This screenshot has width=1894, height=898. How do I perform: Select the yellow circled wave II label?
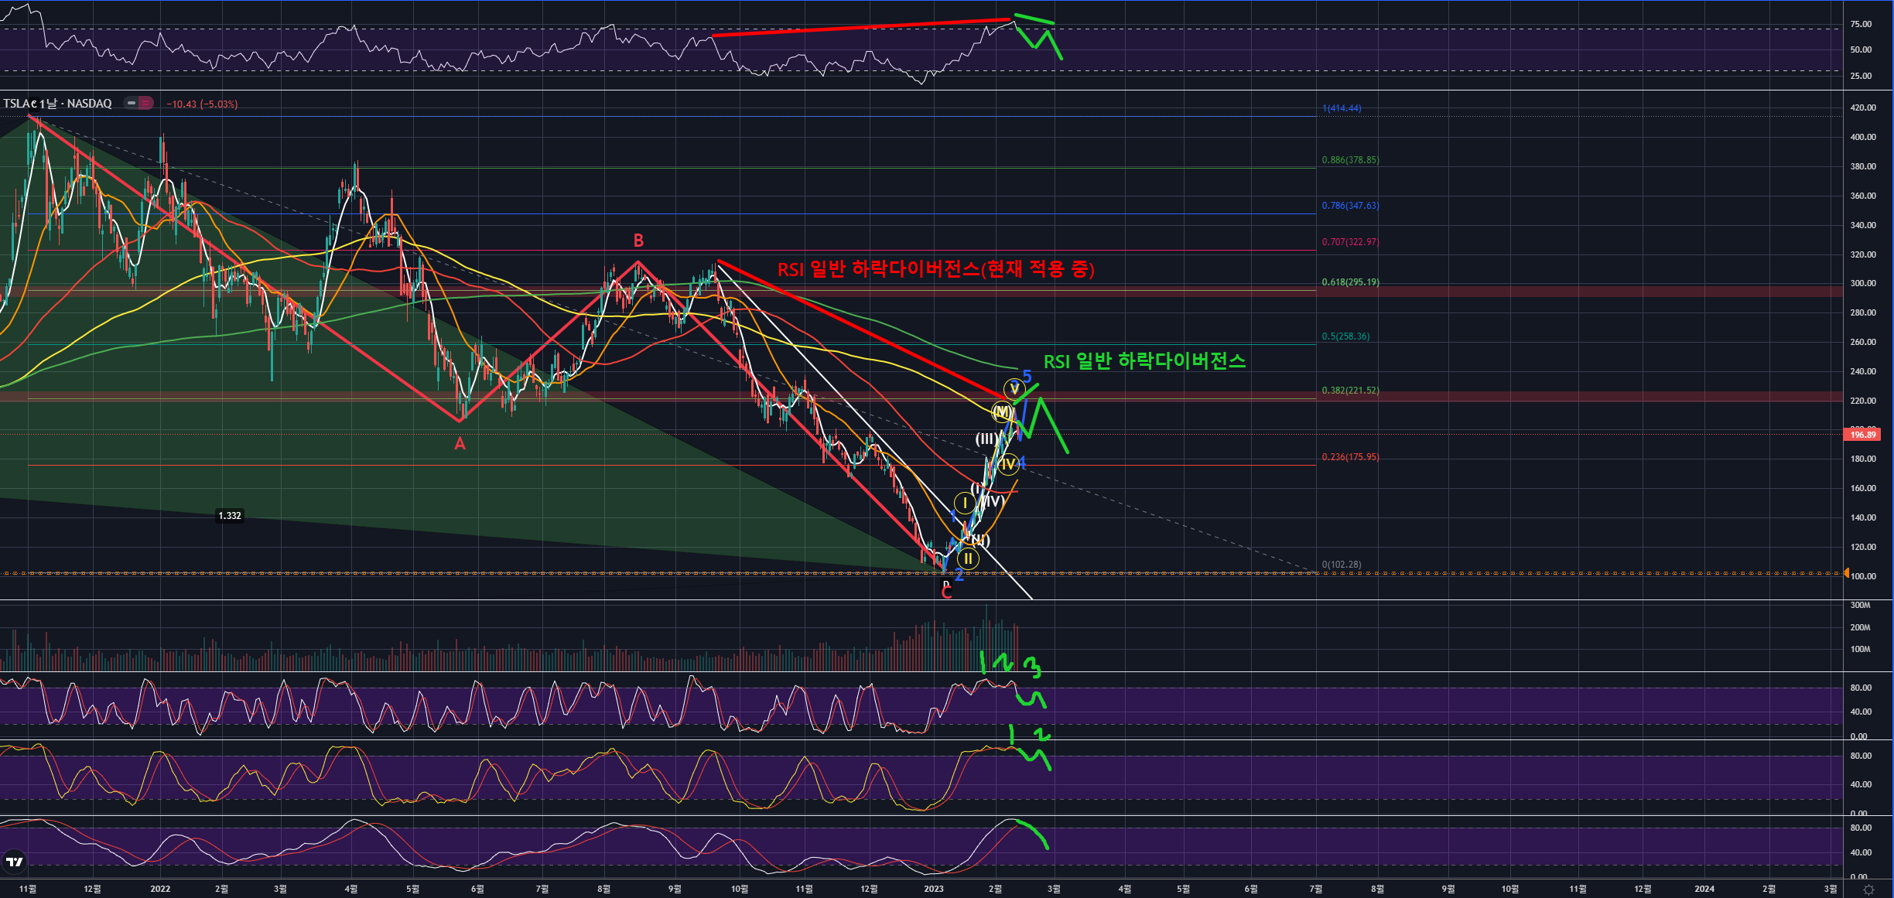(x=968, y=558)
